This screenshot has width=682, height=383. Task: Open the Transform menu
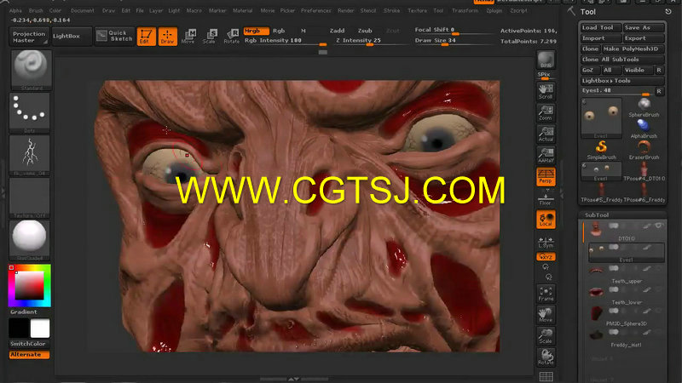pyautogui.click(x=465, y=10)
